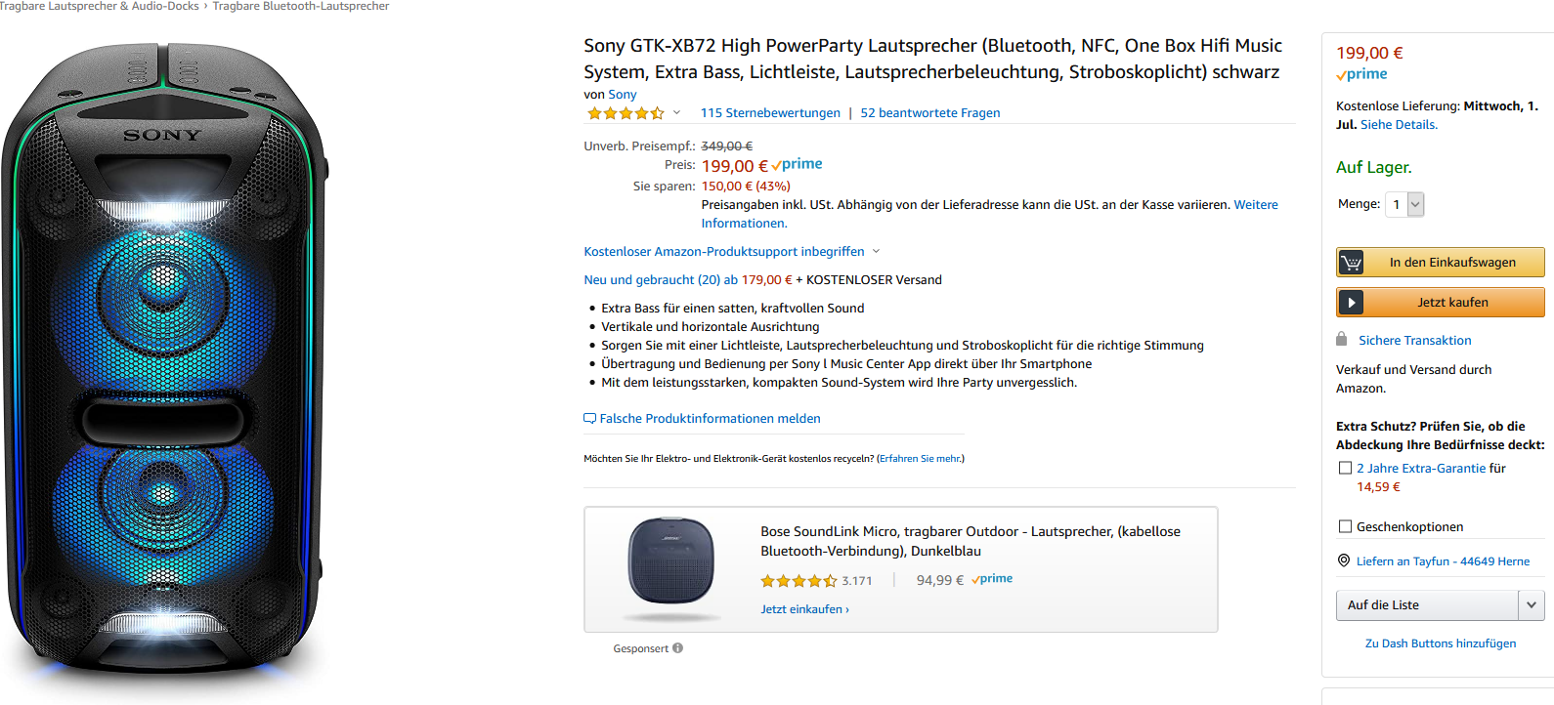Tick the Geschenkoptionen checkbox
Image resolution: width=1554 pixels, height=705 pixels.
click(x=1345, y=526)
